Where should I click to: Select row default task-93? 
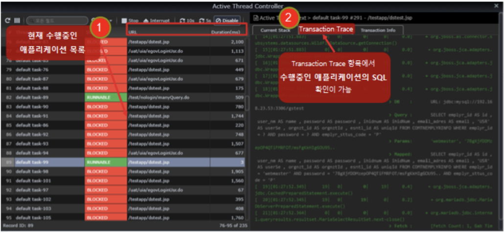click(124, 144)
